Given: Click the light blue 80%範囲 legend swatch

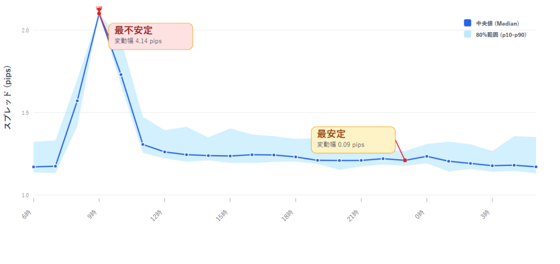Looking at the screenshot, I should click(468, 34).
